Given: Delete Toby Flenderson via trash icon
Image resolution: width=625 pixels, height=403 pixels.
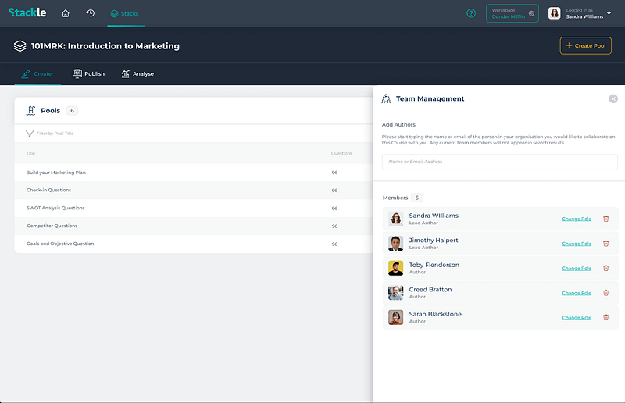Looking at the screenshot, I should [605, 269].
